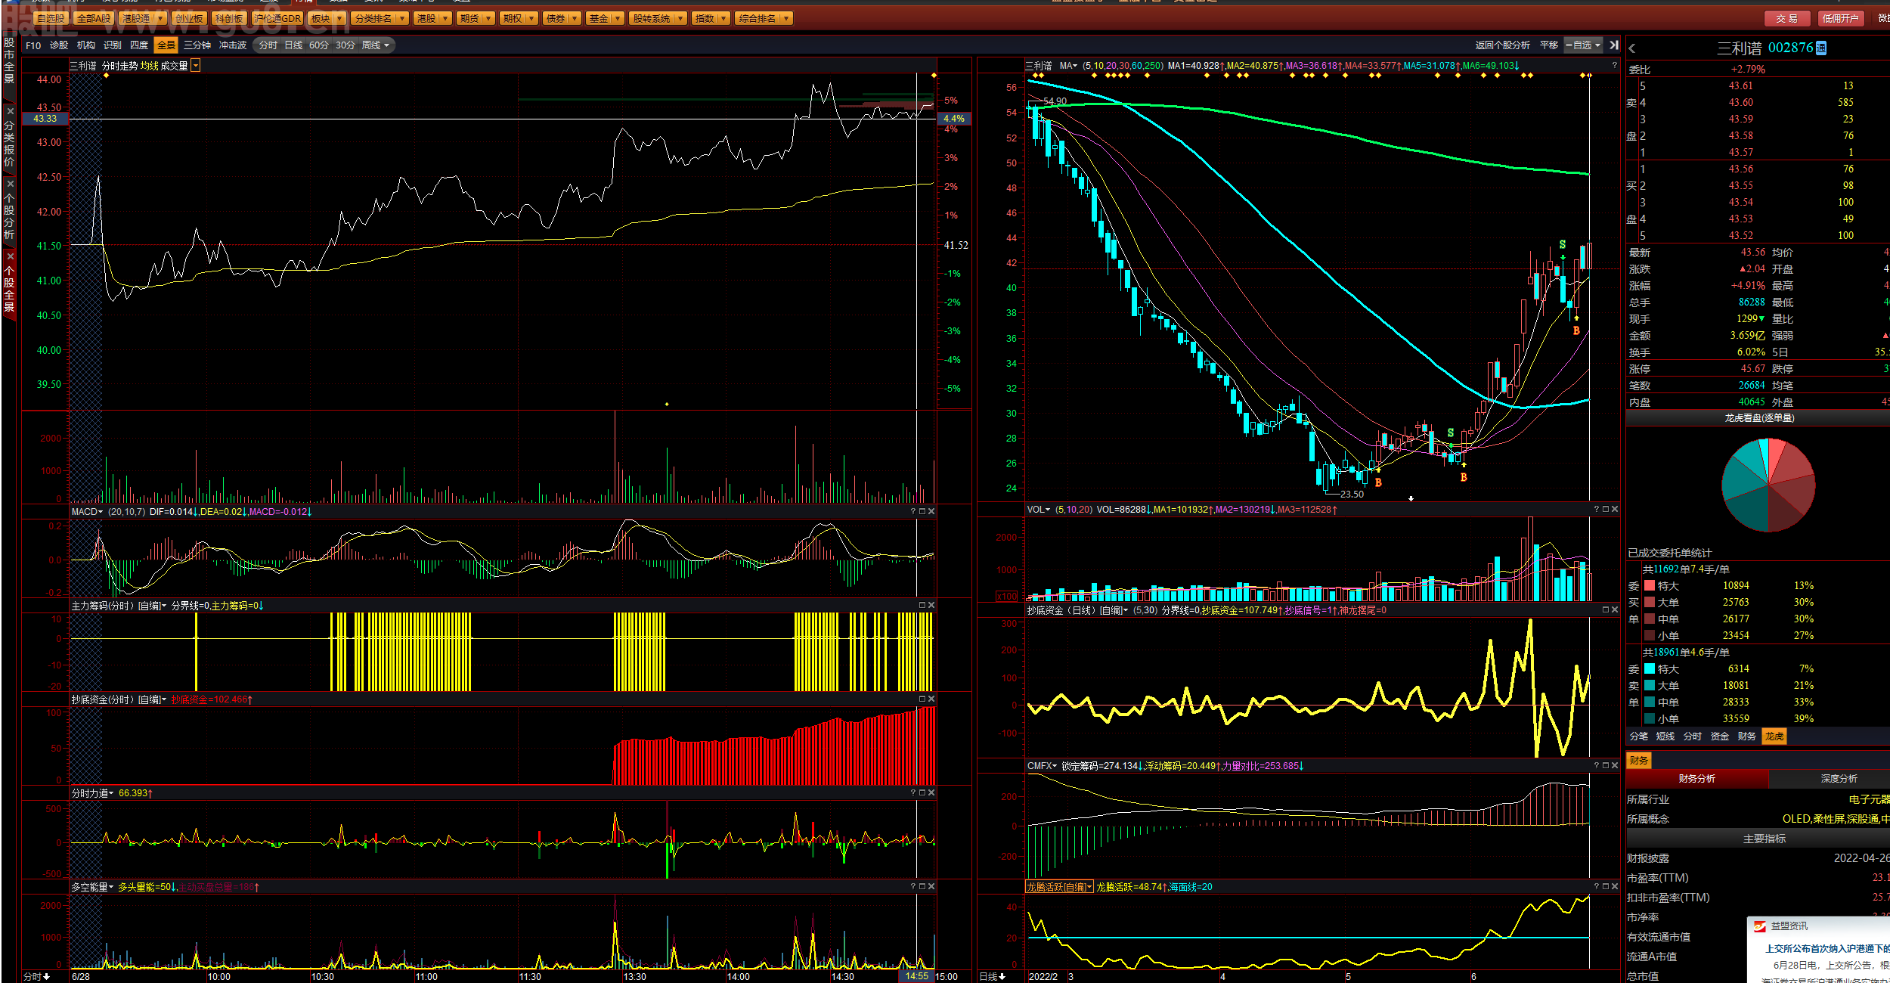
Task: Open the 自选 watchlist dropdown
Action: 1597,45
